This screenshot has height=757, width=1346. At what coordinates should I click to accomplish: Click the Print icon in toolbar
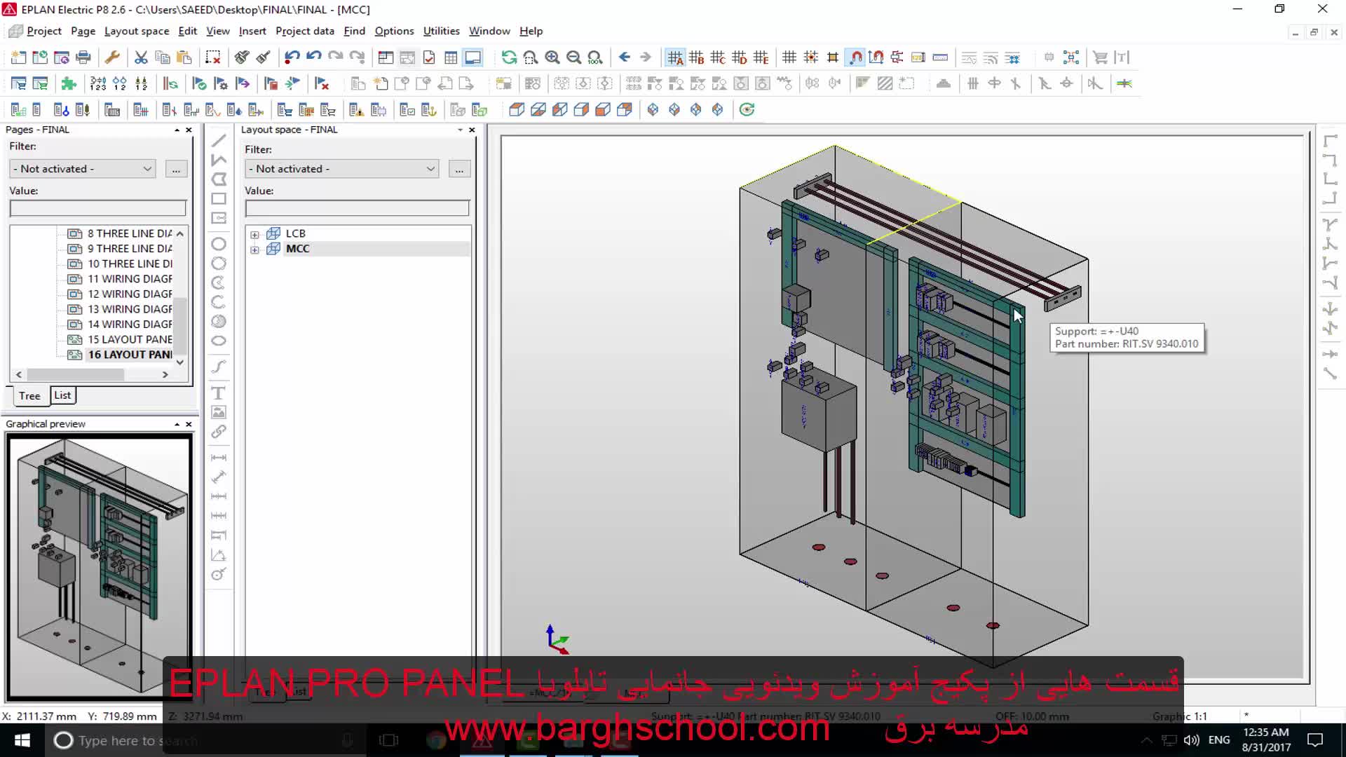pyautogui.click(x=83, y=57)
